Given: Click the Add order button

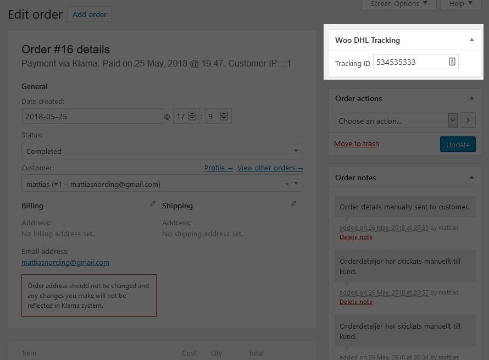Looking at the screenshot, I should click(90, 14).
